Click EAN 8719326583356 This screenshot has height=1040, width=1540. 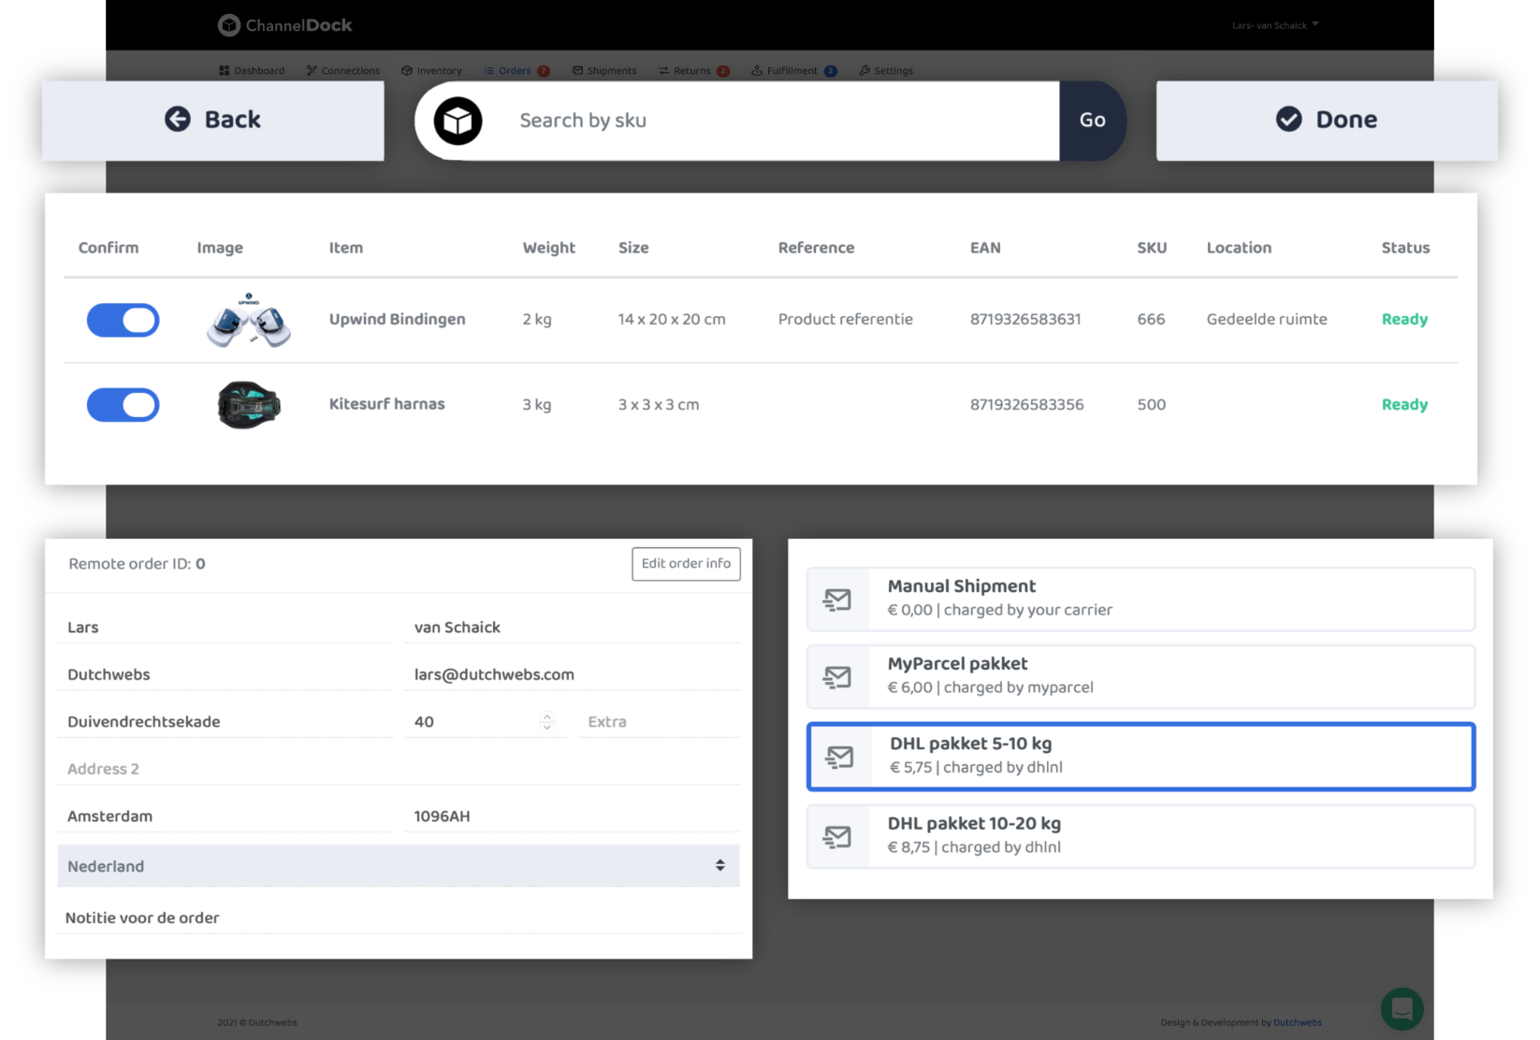point(1026,404)
